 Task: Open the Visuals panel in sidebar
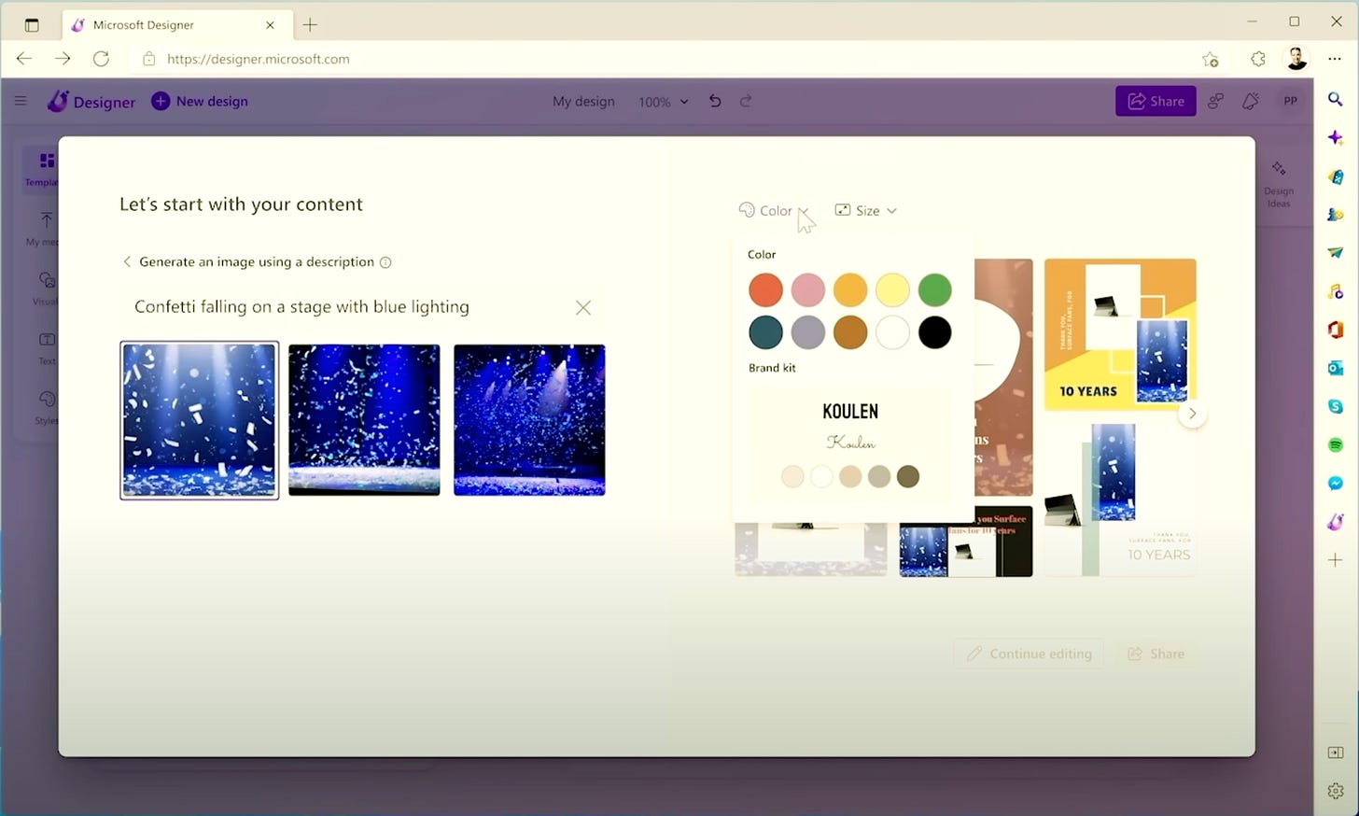(x=45, y=288)
